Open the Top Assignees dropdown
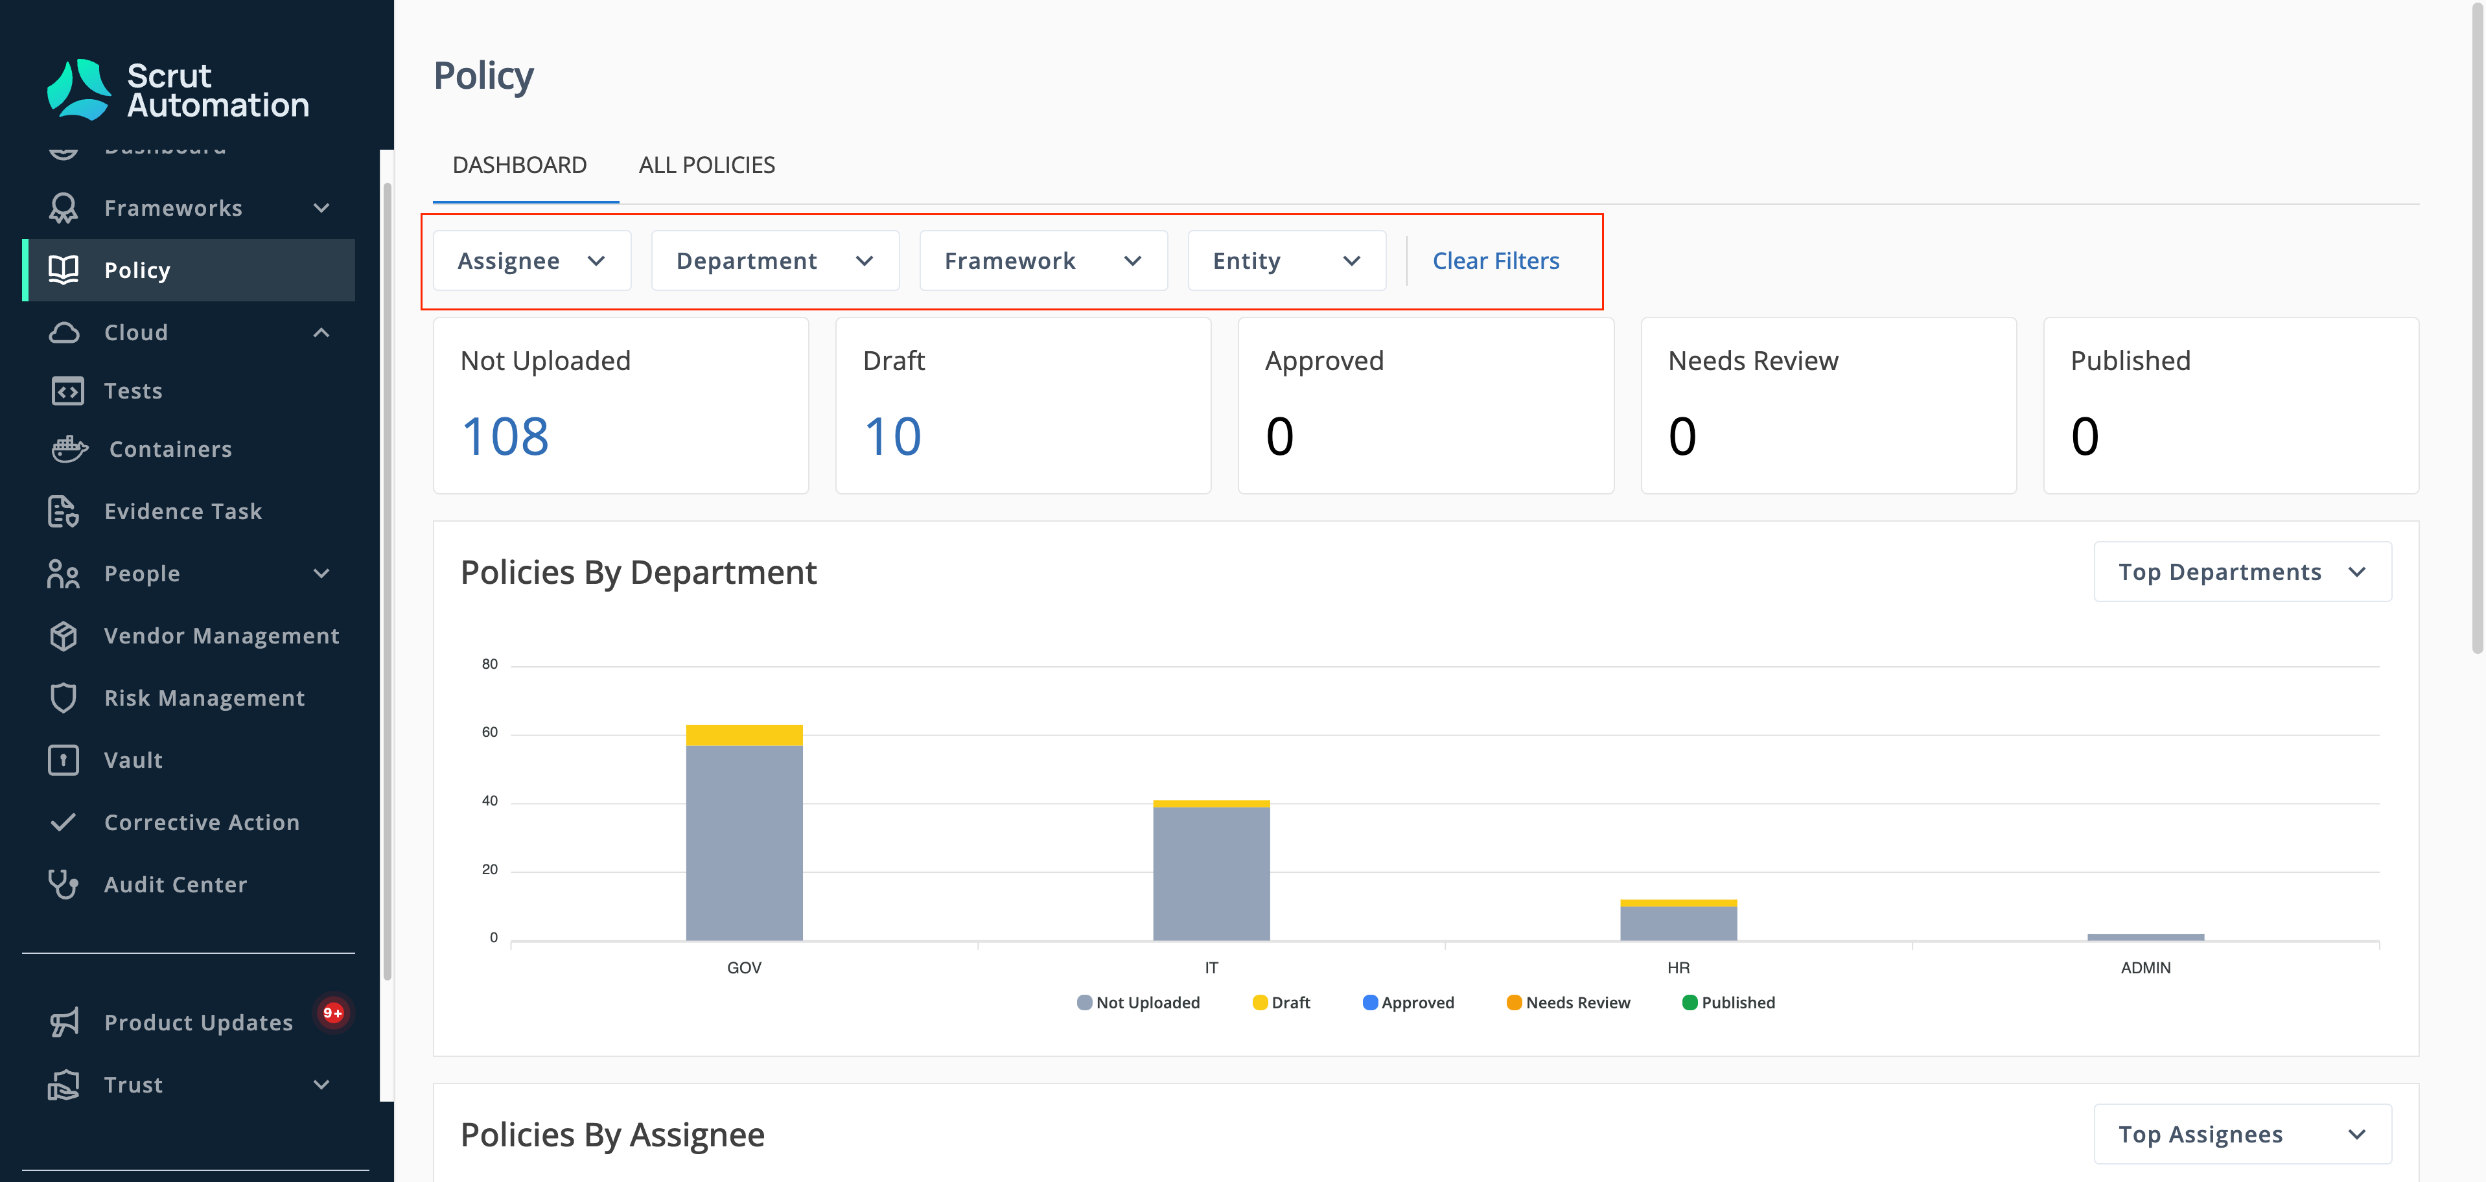 tap(2242, 1134)
